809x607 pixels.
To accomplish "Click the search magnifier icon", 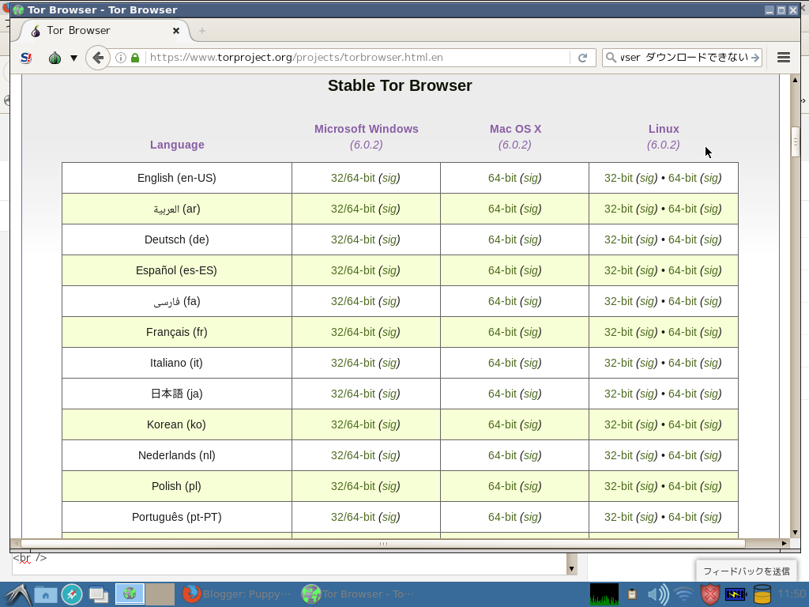I will (611, 57).
